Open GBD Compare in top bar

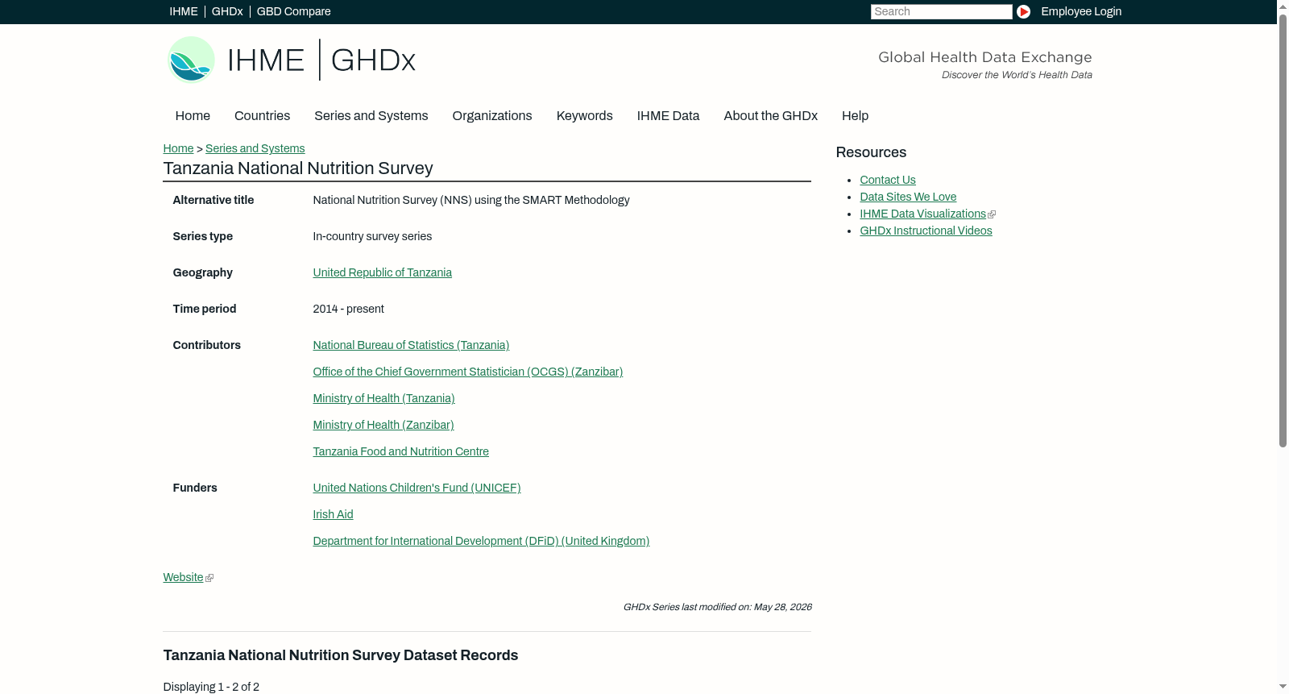[x=294, y=11]
